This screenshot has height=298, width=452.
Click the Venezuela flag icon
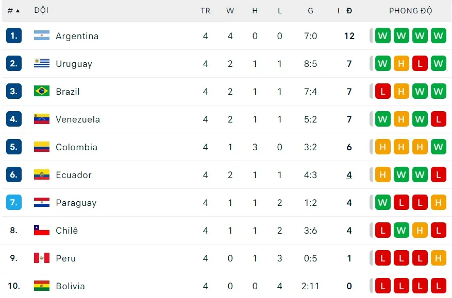tap(42, 119)
